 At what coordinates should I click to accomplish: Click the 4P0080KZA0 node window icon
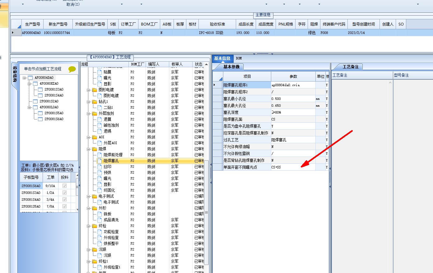tap(35, 83)
